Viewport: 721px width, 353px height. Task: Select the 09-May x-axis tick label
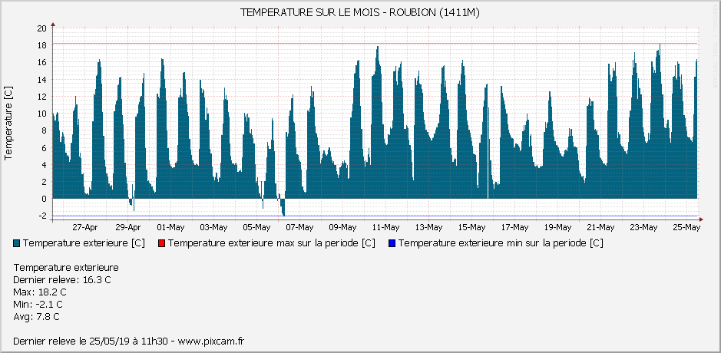[x=342, y=227]
